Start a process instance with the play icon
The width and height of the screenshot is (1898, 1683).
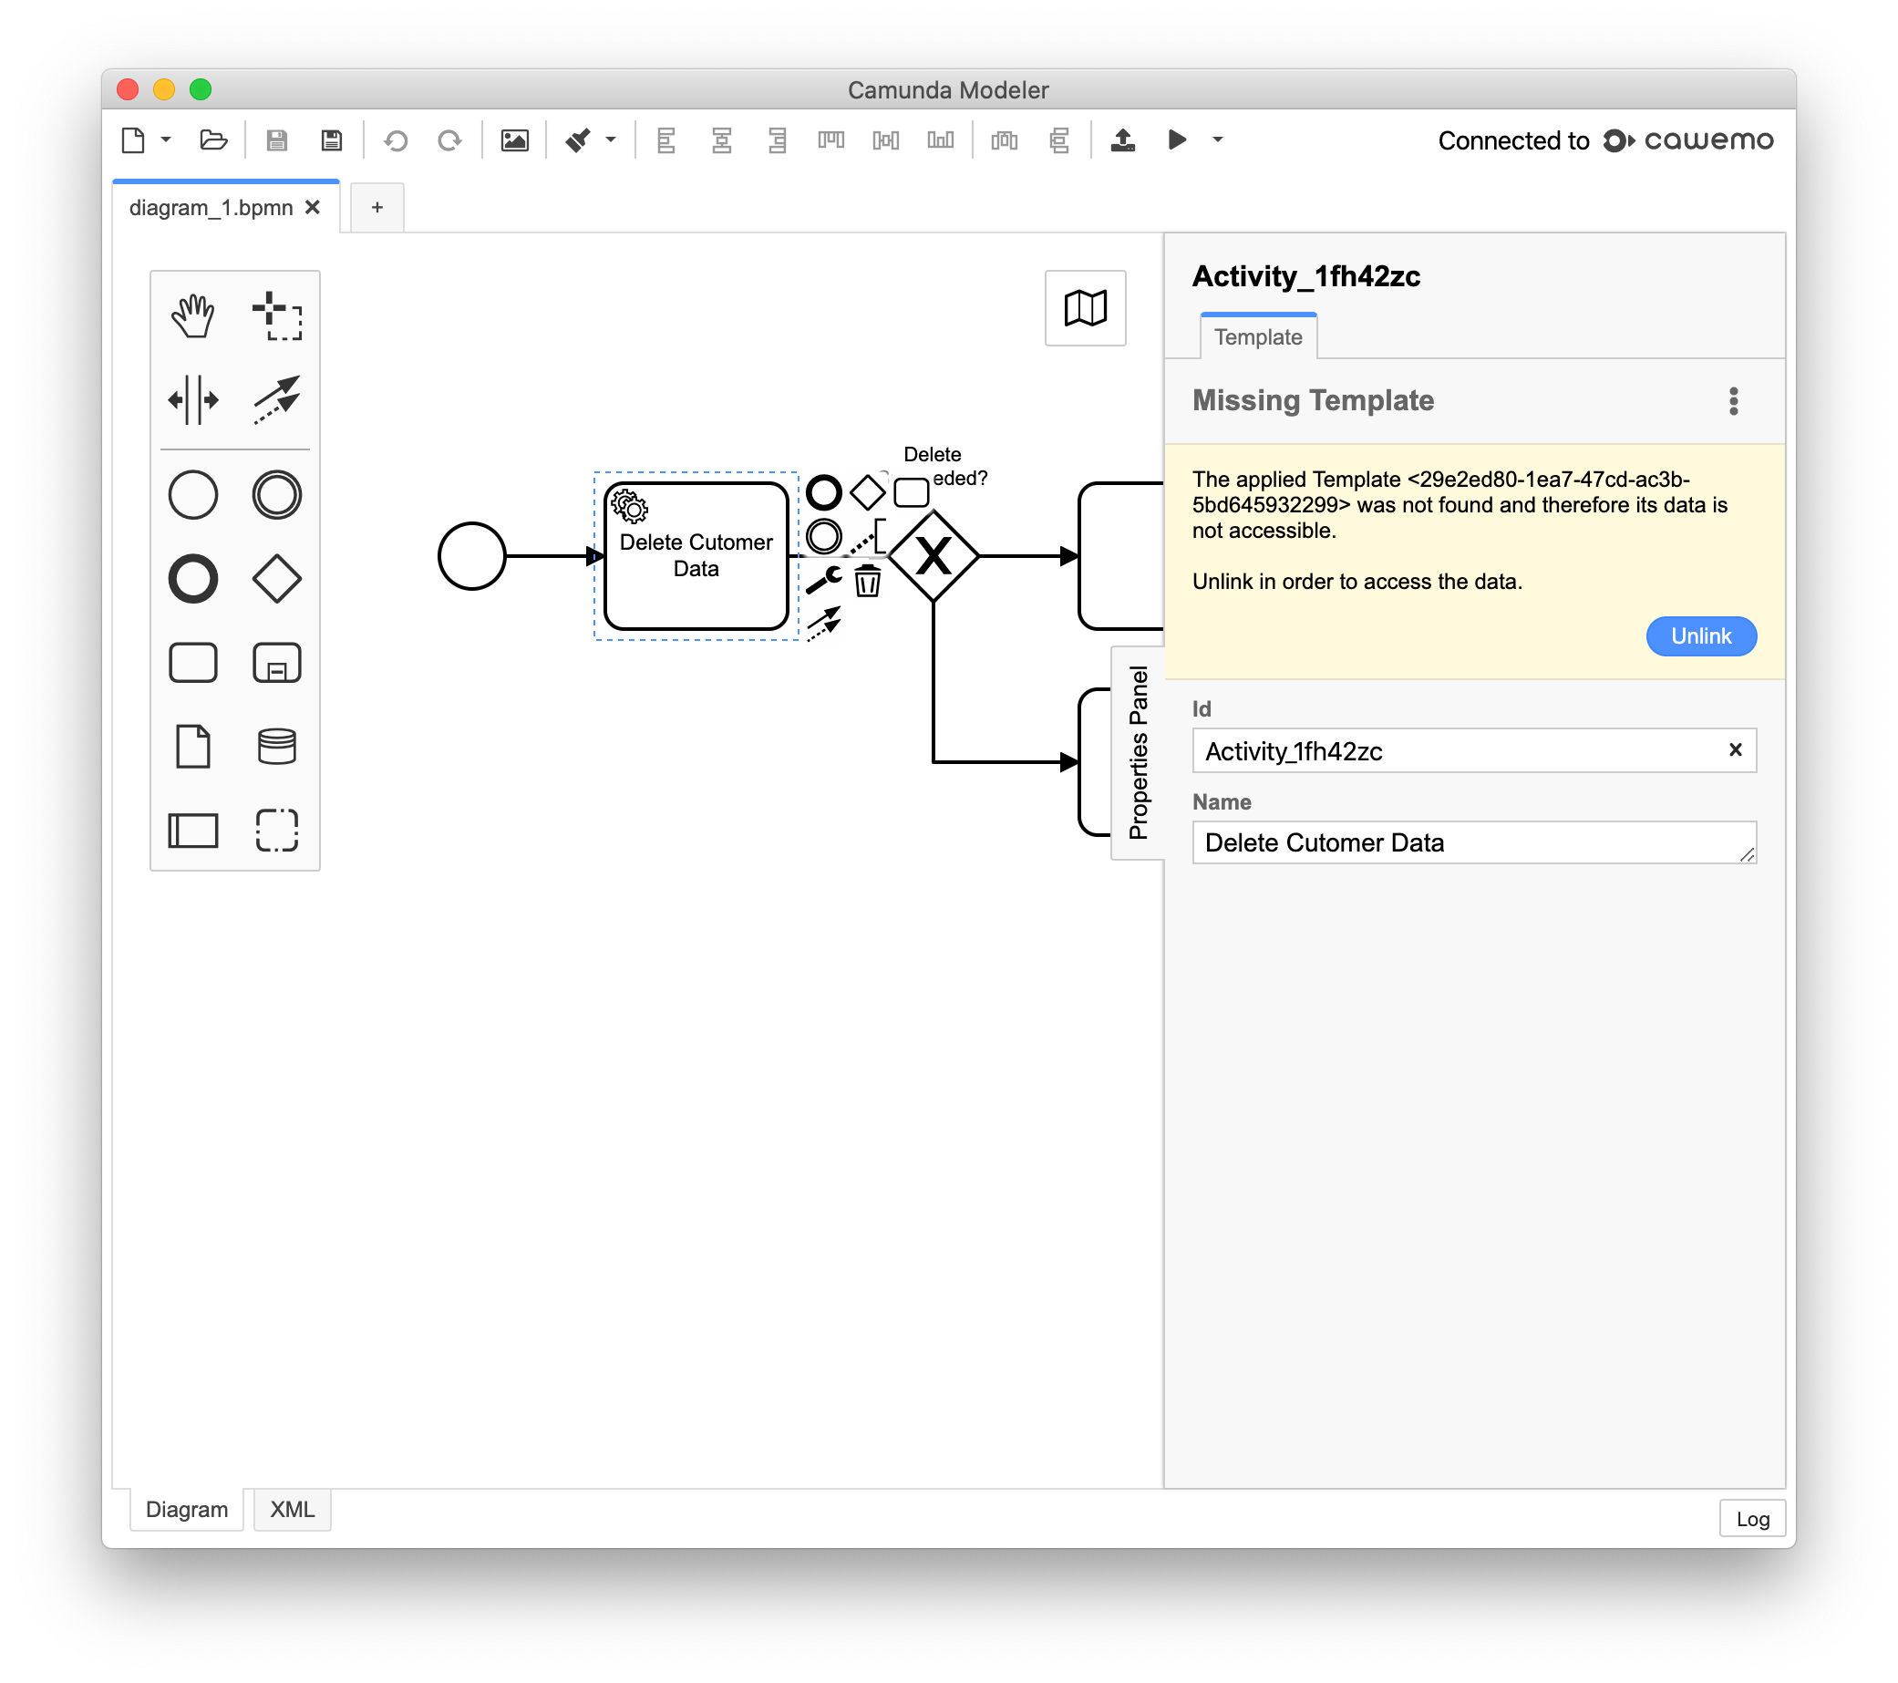click(x=1177, y=139)
